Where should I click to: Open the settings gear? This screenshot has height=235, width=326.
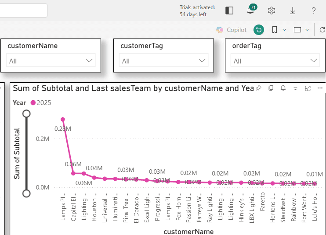click(272, 11)
